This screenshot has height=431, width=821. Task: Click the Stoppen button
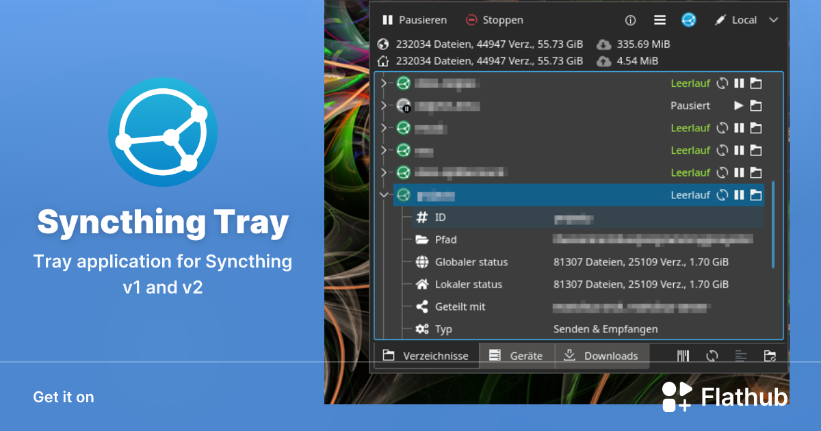pyautogui.click(x=494, y=20)
